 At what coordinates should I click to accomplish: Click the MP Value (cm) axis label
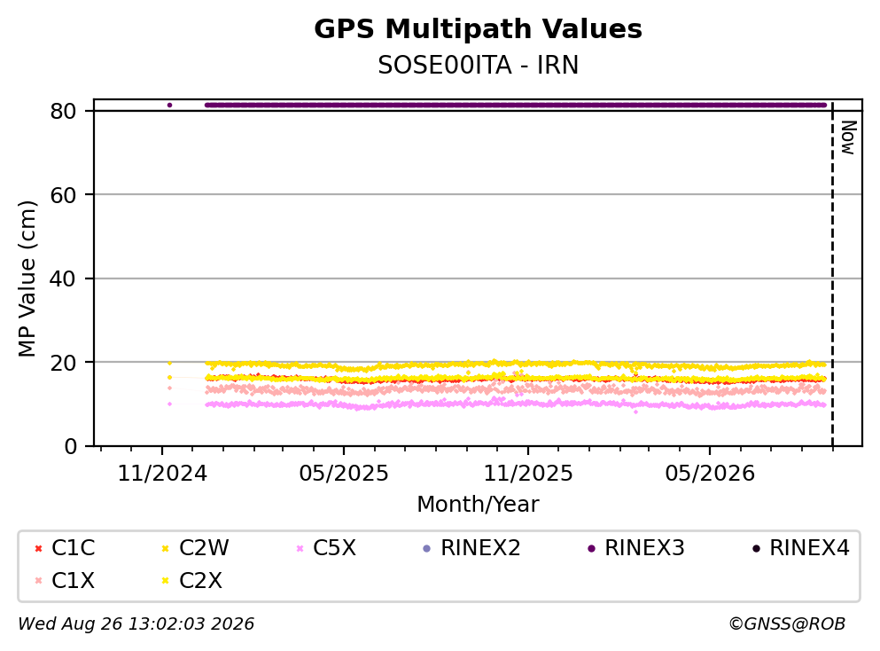pos(27,278)
